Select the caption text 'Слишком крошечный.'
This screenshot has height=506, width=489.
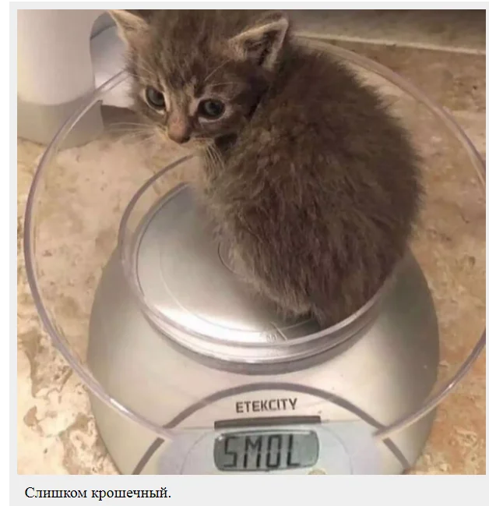click(x=97, y=493)
